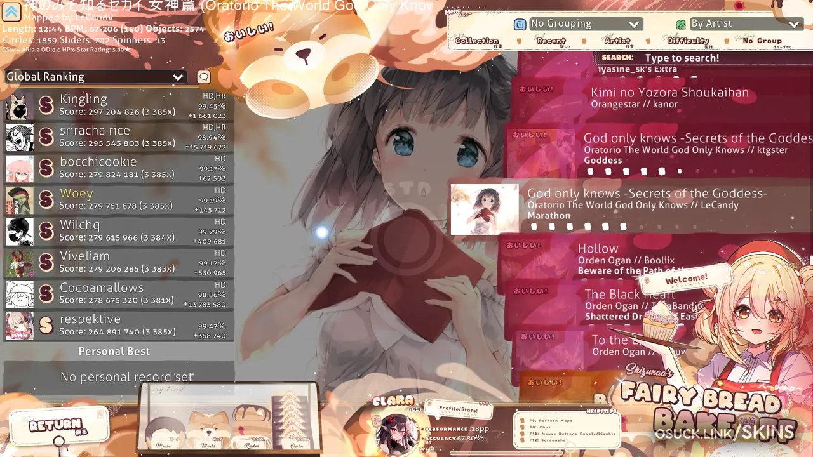
Task: Open Cocoamallows' score 278 675 320
Action: pos(118,295)
